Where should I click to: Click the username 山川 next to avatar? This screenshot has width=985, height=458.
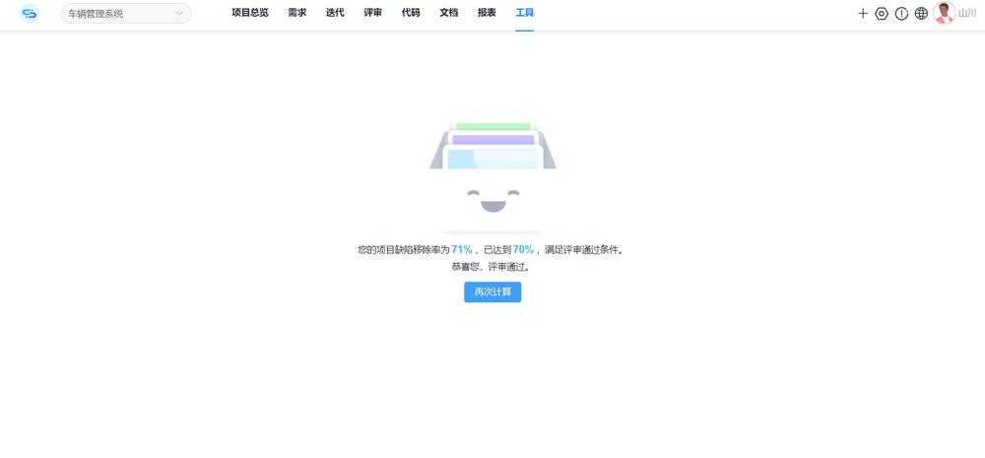(967, 14)
